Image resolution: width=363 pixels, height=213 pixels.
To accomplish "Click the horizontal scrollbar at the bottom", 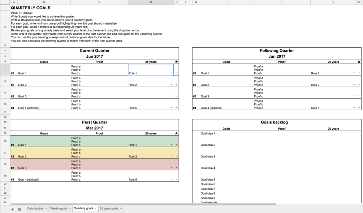I will pyautogui.click(x=143, y=204).
